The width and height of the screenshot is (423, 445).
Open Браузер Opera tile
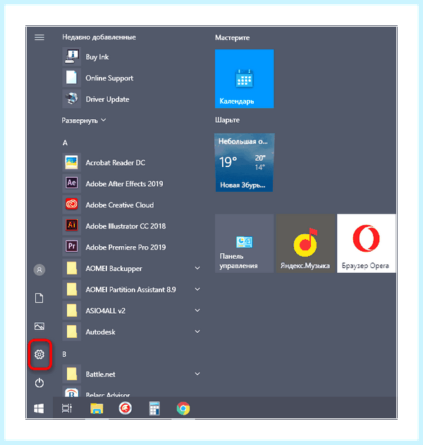tap(367, 243)
